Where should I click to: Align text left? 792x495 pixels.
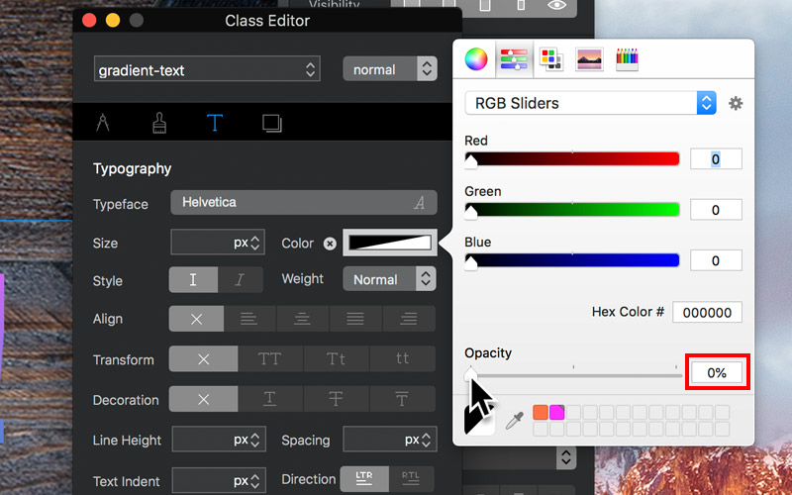[249, 319]
